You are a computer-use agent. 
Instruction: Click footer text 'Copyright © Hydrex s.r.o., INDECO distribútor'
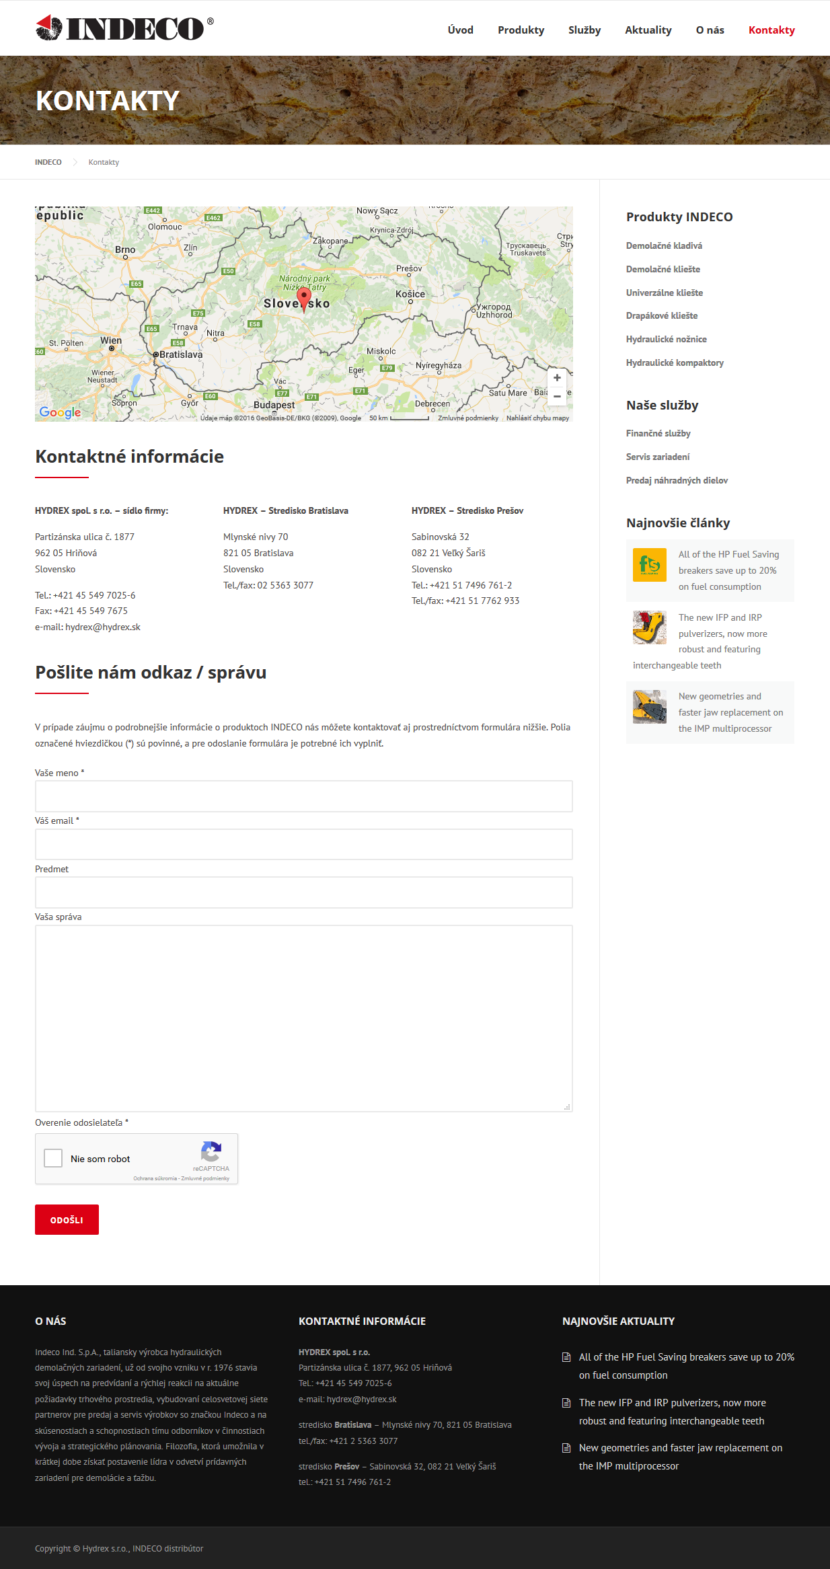tap(119, 1548)
